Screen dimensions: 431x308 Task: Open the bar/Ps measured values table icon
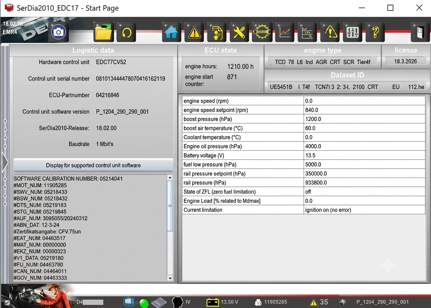coord(307,32)
